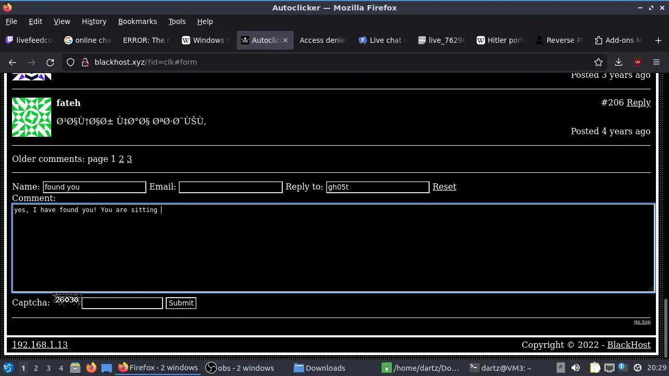Go to older comments page 3

point(130,159)
